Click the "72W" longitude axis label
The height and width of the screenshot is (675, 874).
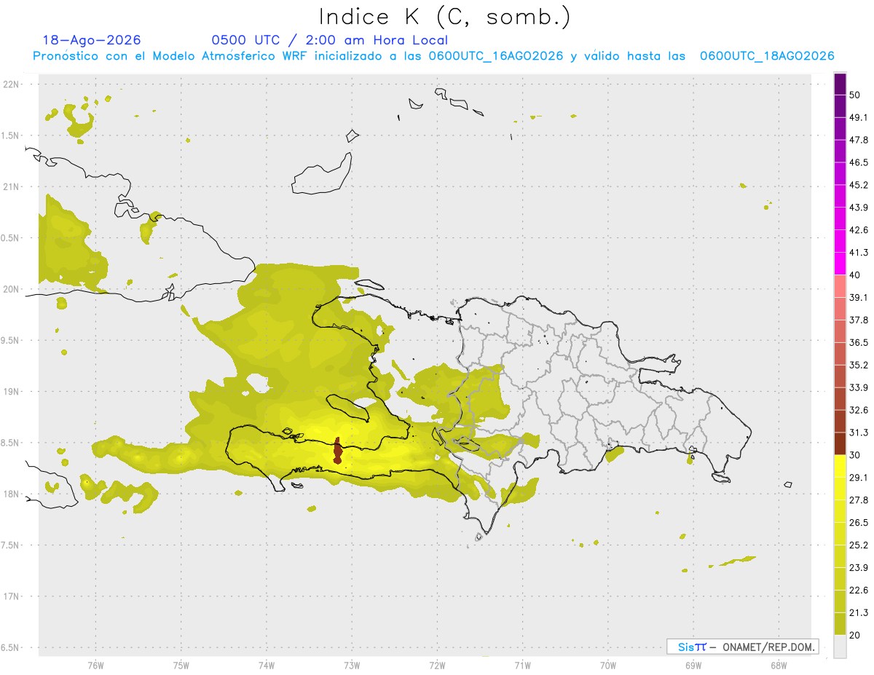point(437,666)
